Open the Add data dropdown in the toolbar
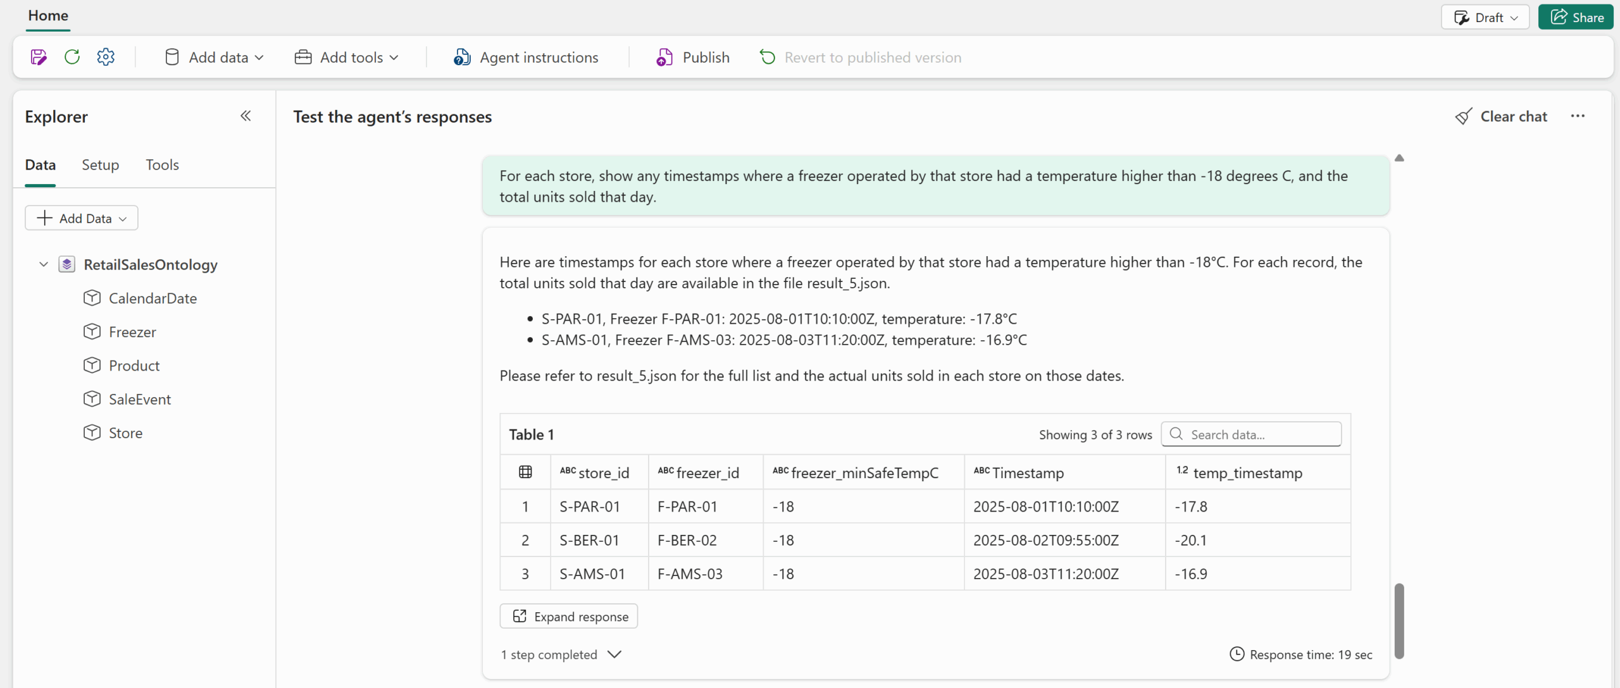The width and height of the screenshot is (1620, 688). tap(214, 58)
